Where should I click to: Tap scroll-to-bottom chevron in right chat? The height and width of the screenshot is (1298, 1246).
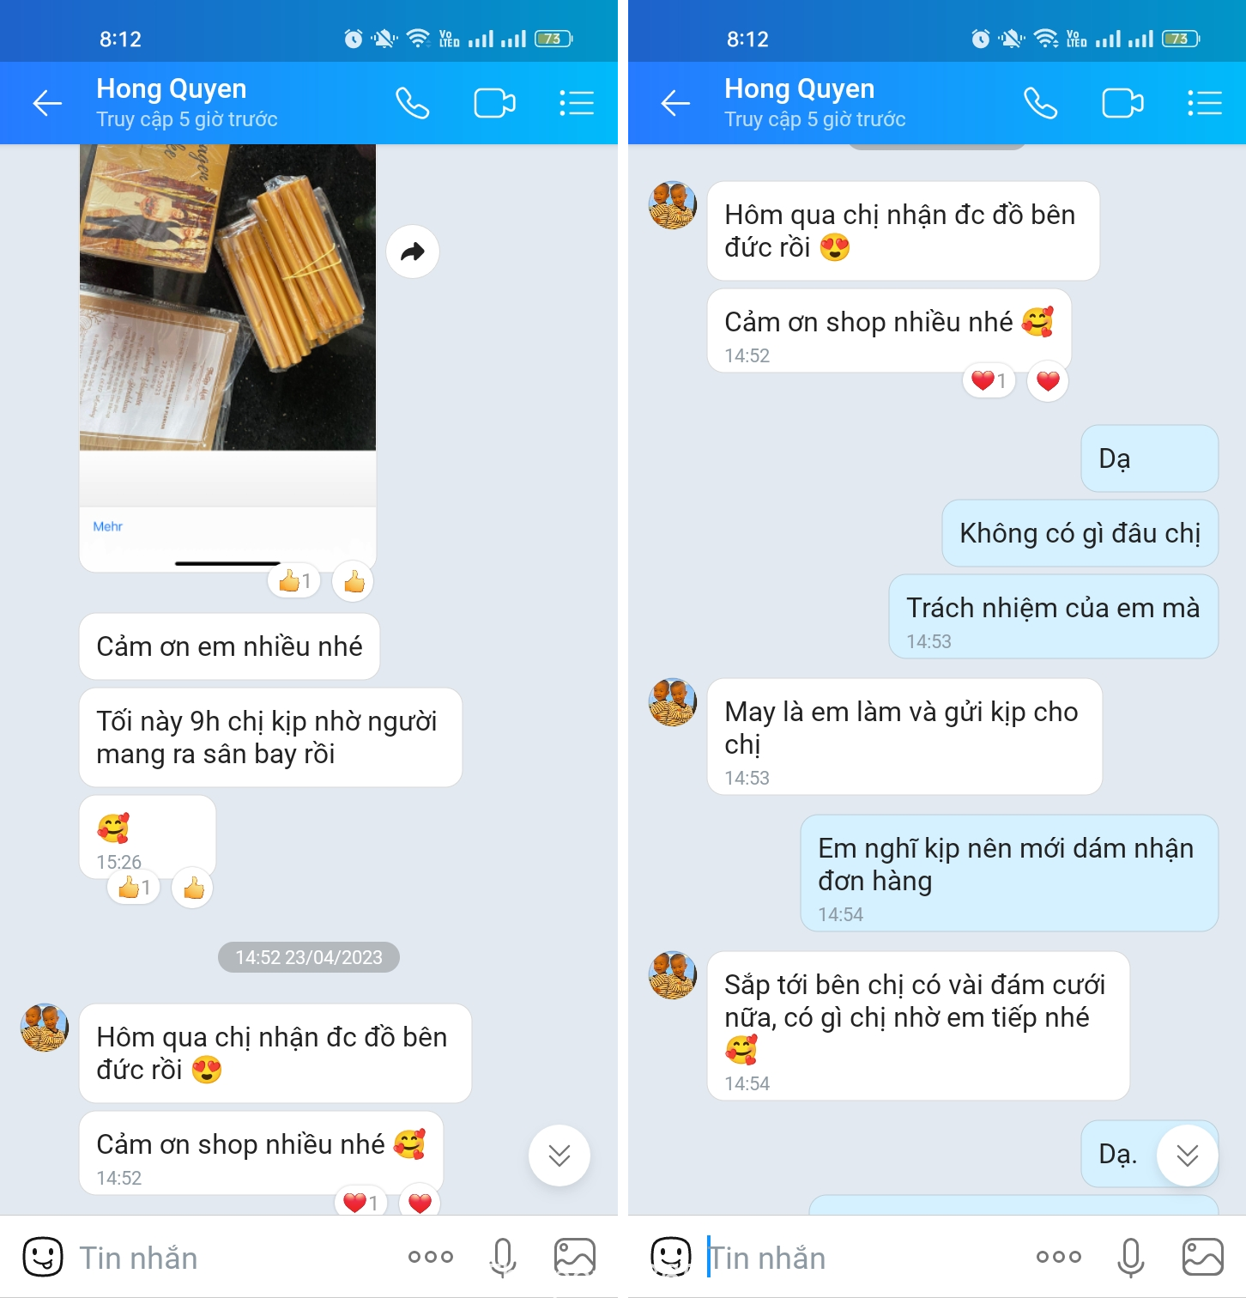click(x=1188, y=1155)
